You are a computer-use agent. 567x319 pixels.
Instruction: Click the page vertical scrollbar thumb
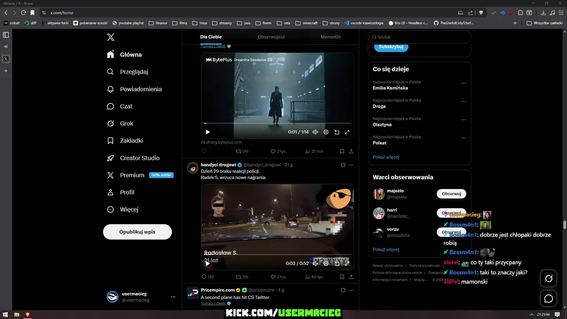[564, 224]
